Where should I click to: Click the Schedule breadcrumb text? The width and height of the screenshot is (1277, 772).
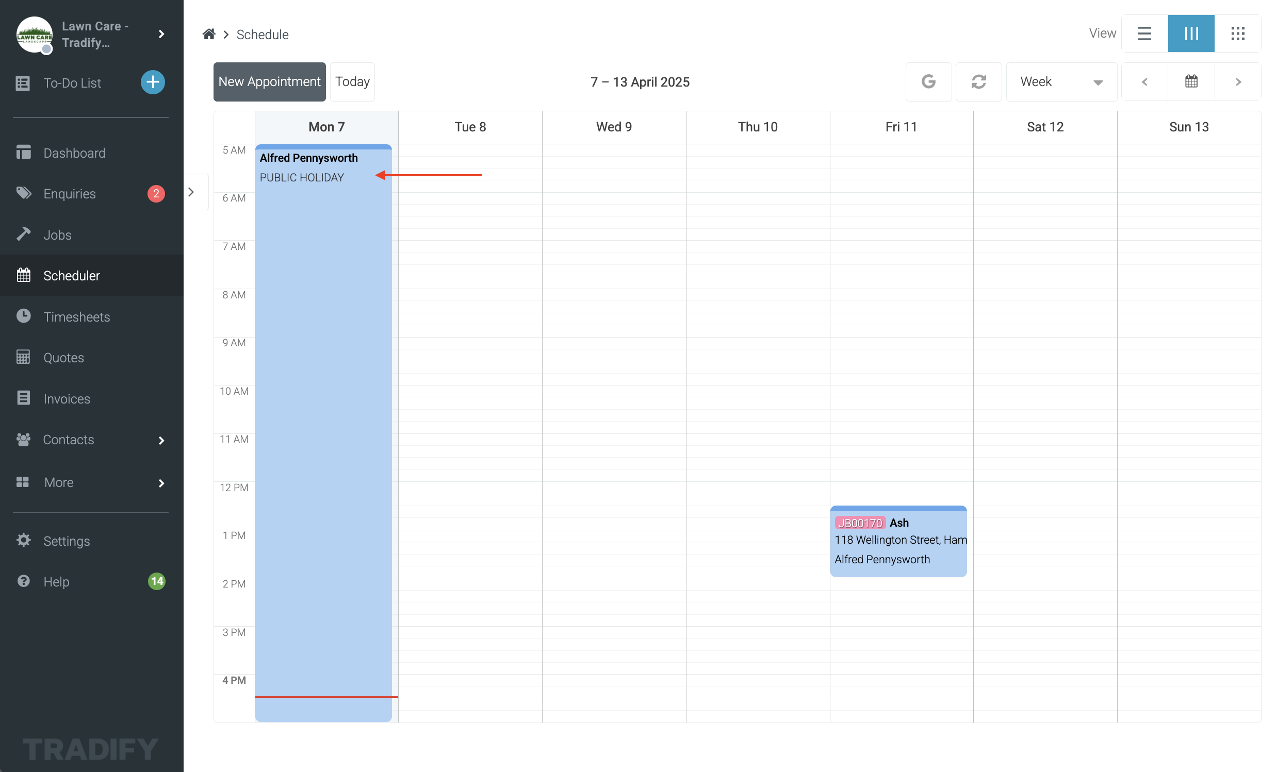point(262,35)
